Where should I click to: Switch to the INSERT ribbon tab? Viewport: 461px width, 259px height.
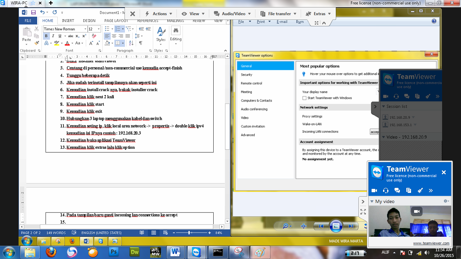(x=68, y=21)
